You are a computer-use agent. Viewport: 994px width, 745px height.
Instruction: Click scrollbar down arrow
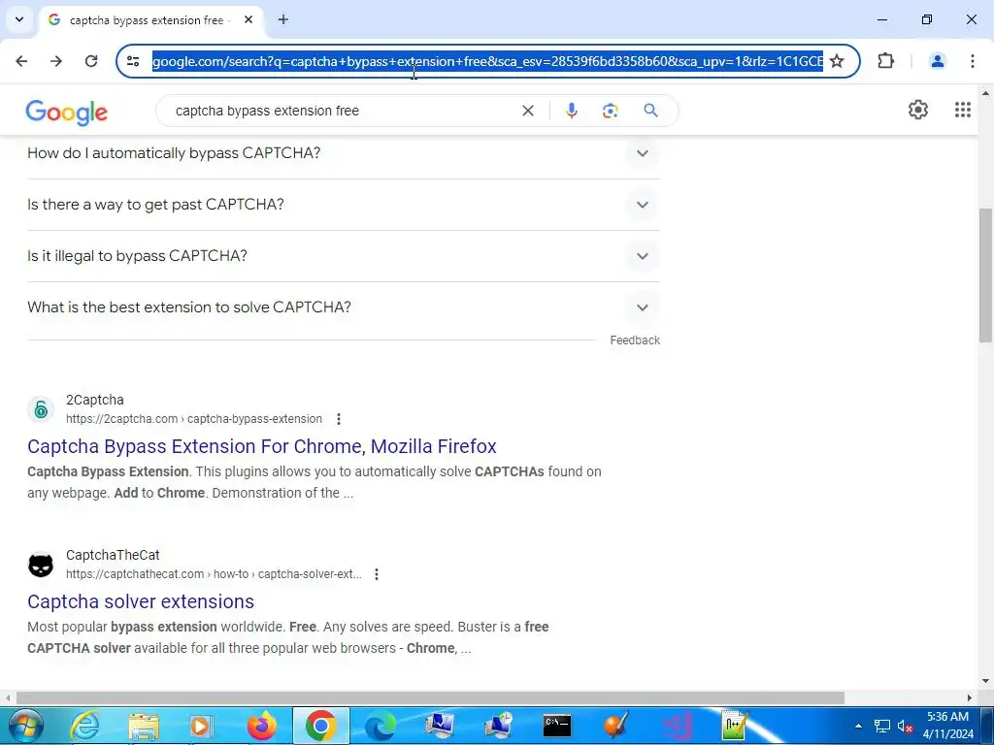pyautogui.click(x=985, y=681)
